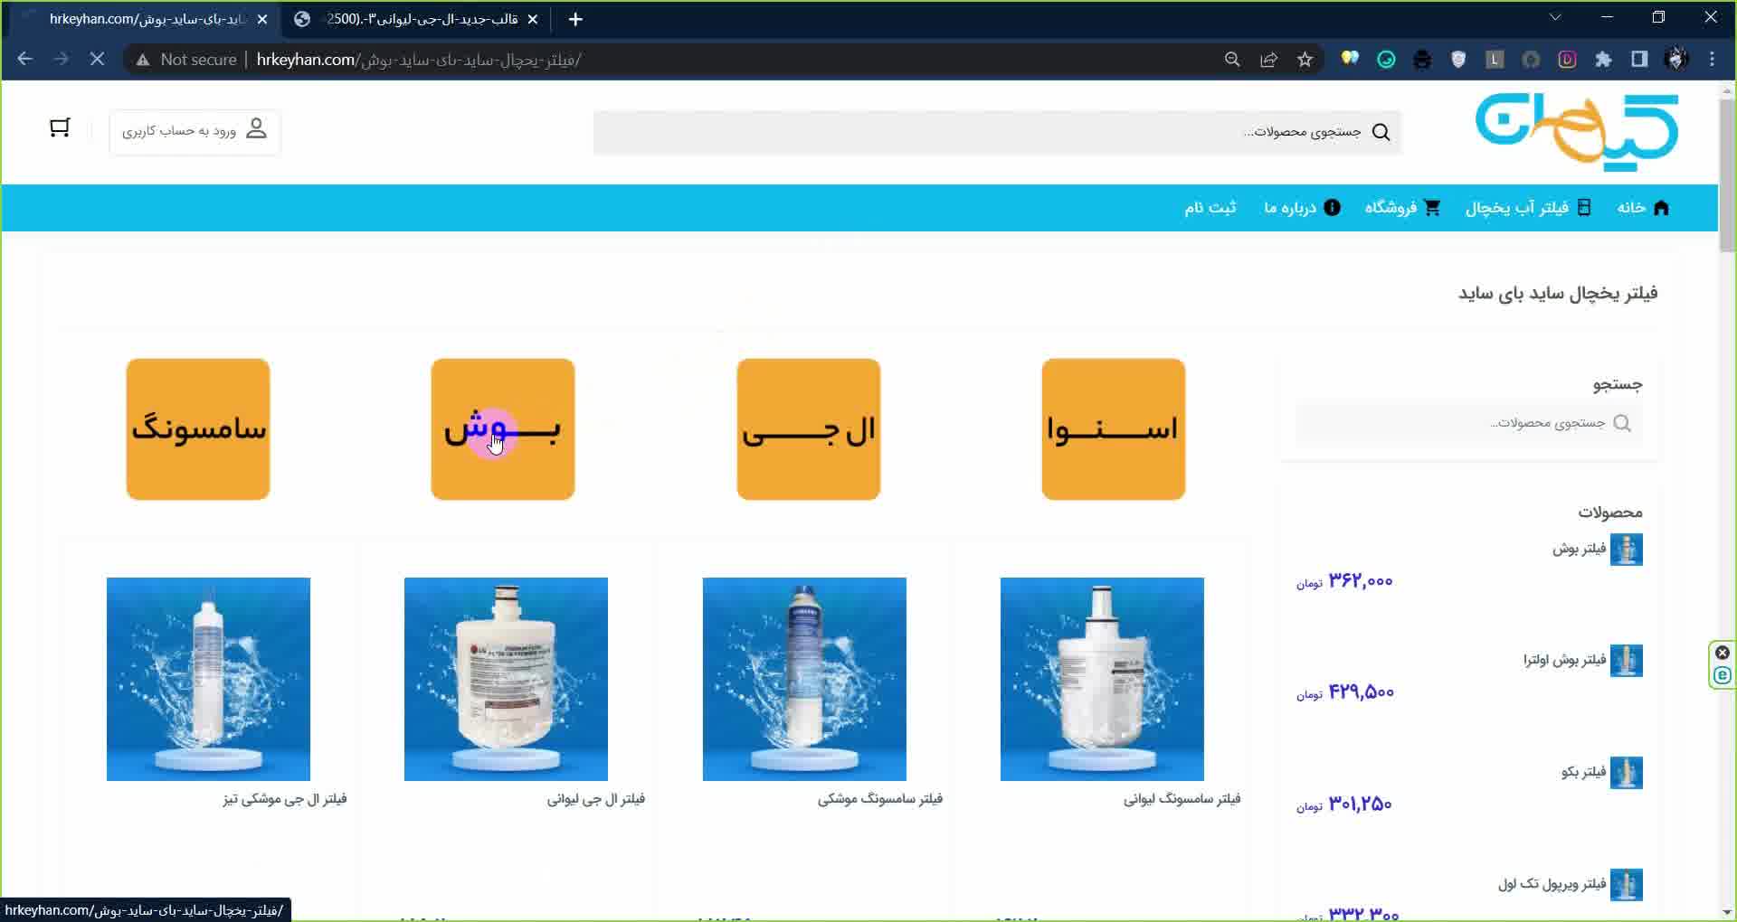
Task: Click the user account login button
Action: click(195, 132)
